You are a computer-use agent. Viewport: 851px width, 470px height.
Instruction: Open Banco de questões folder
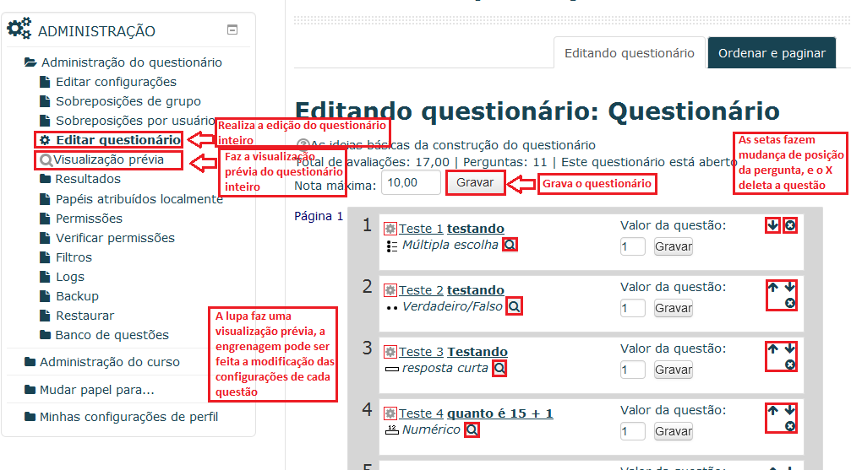pos(112,335)
